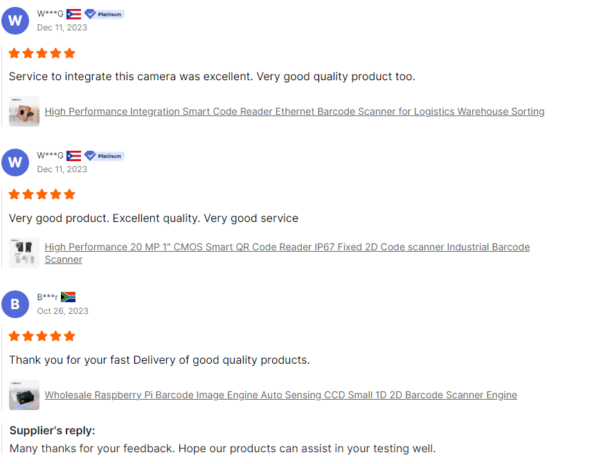Click the Smart Code Reader product thumbnail
601x464 pixels.
tap(24, 111)
